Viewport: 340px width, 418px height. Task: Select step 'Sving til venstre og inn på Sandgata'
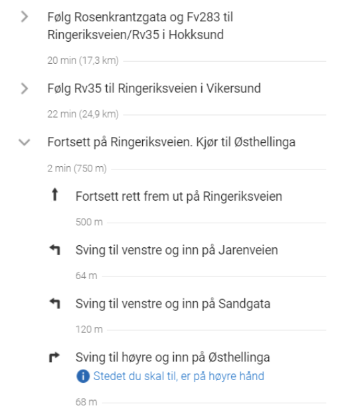pos(173,304)
